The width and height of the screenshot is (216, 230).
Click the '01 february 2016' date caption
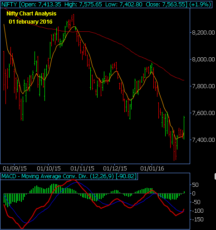pyautogui.click(x=30, y=22)
